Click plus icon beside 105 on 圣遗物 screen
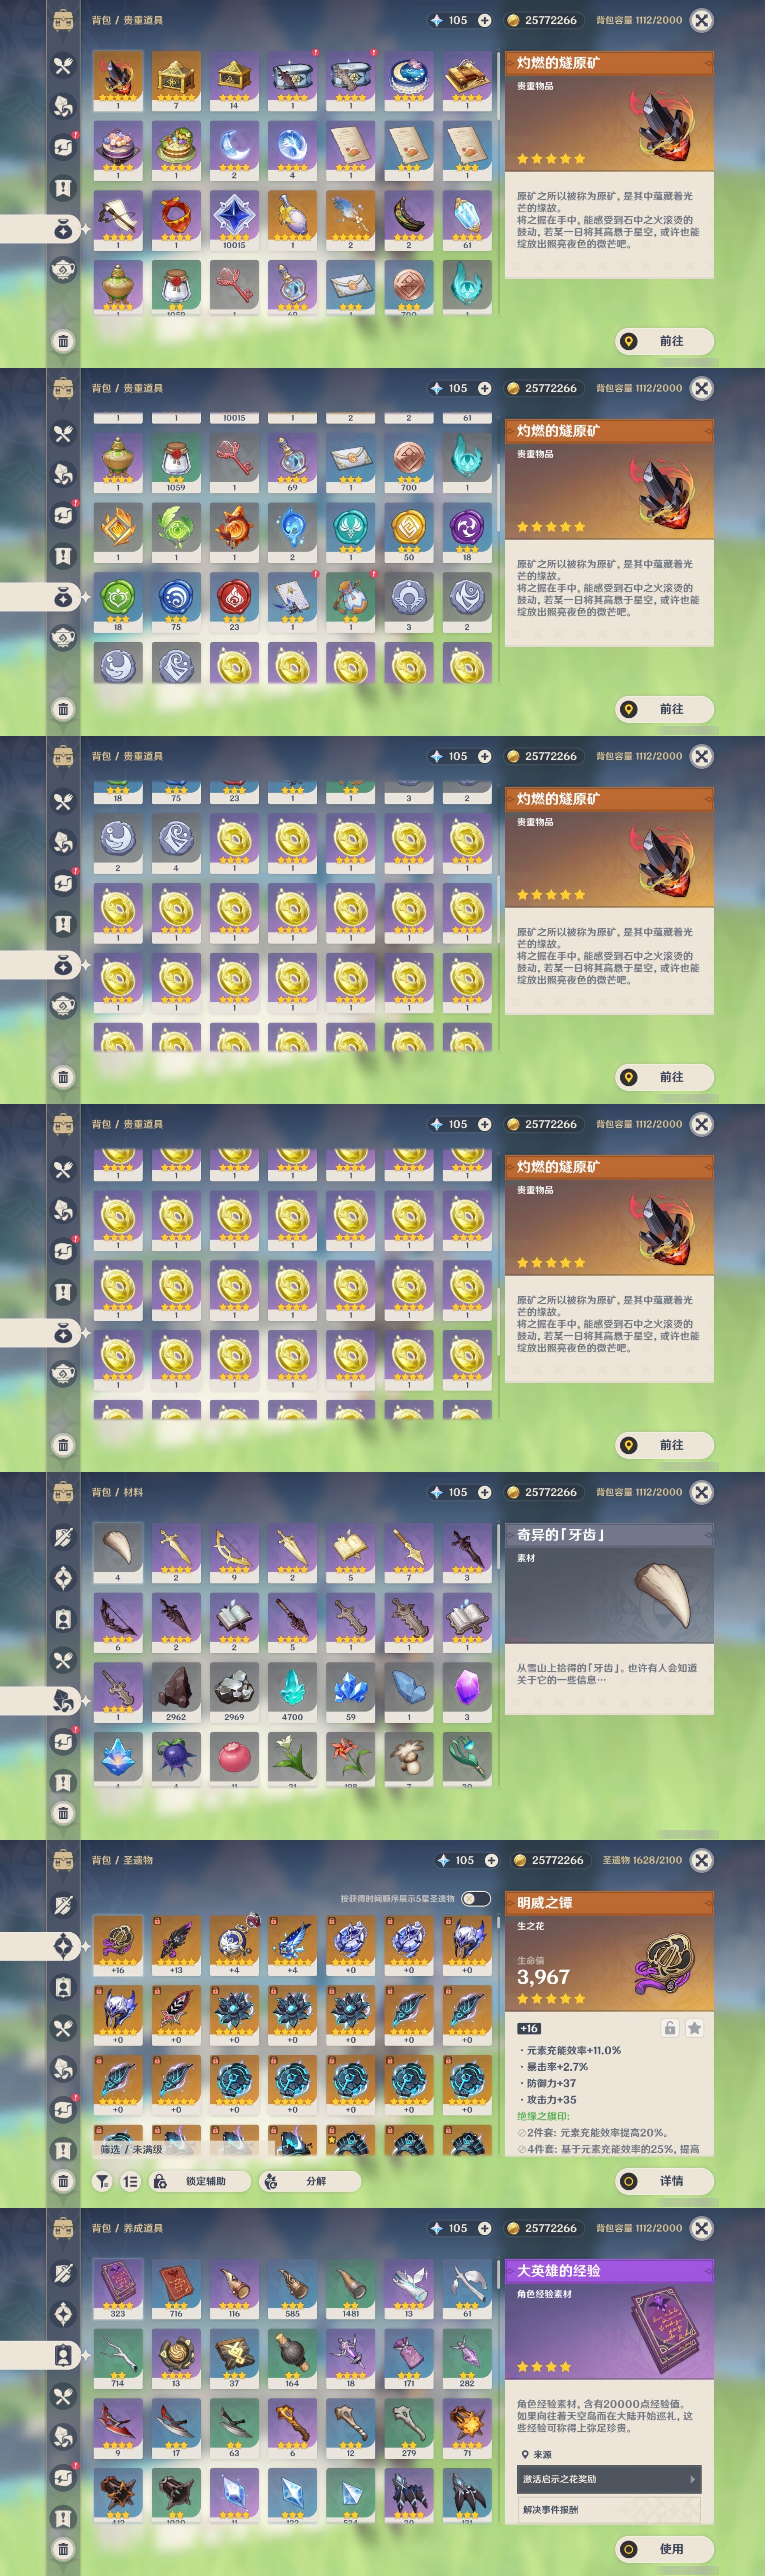Viewport: 765px width, 2576px height. click(490, 1860)
